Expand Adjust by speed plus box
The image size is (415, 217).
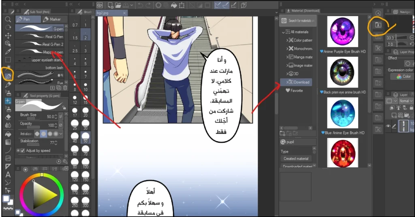point(18,151)
